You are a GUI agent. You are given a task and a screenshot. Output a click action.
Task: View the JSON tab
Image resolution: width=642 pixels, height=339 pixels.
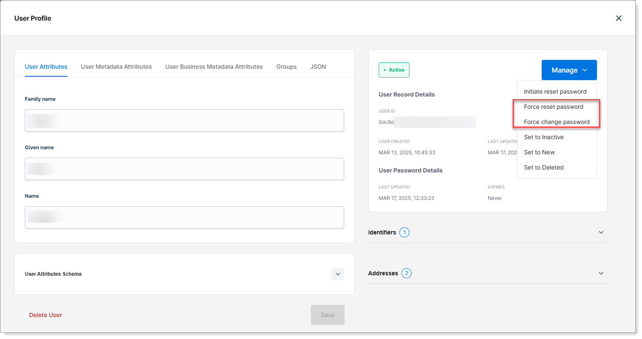point(318,67)
